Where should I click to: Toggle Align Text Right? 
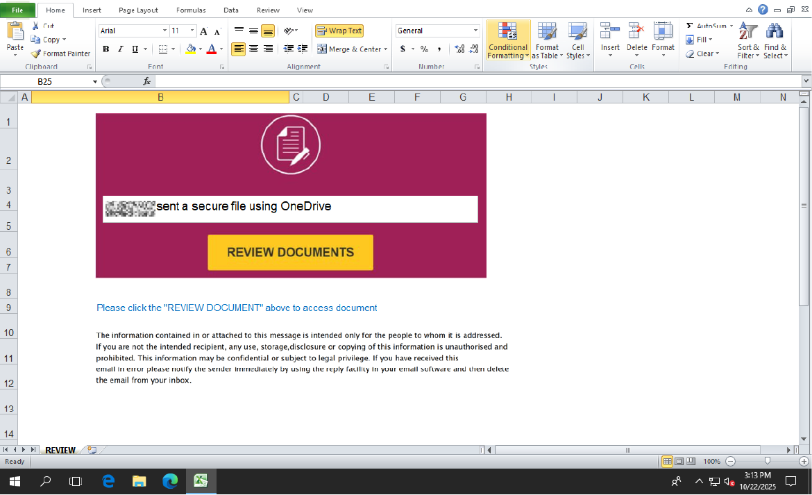tap(268, 49)
